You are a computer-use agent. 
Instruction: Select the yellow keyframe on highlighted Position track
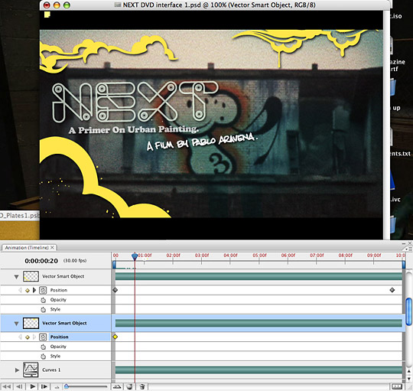tap(115, 337)
